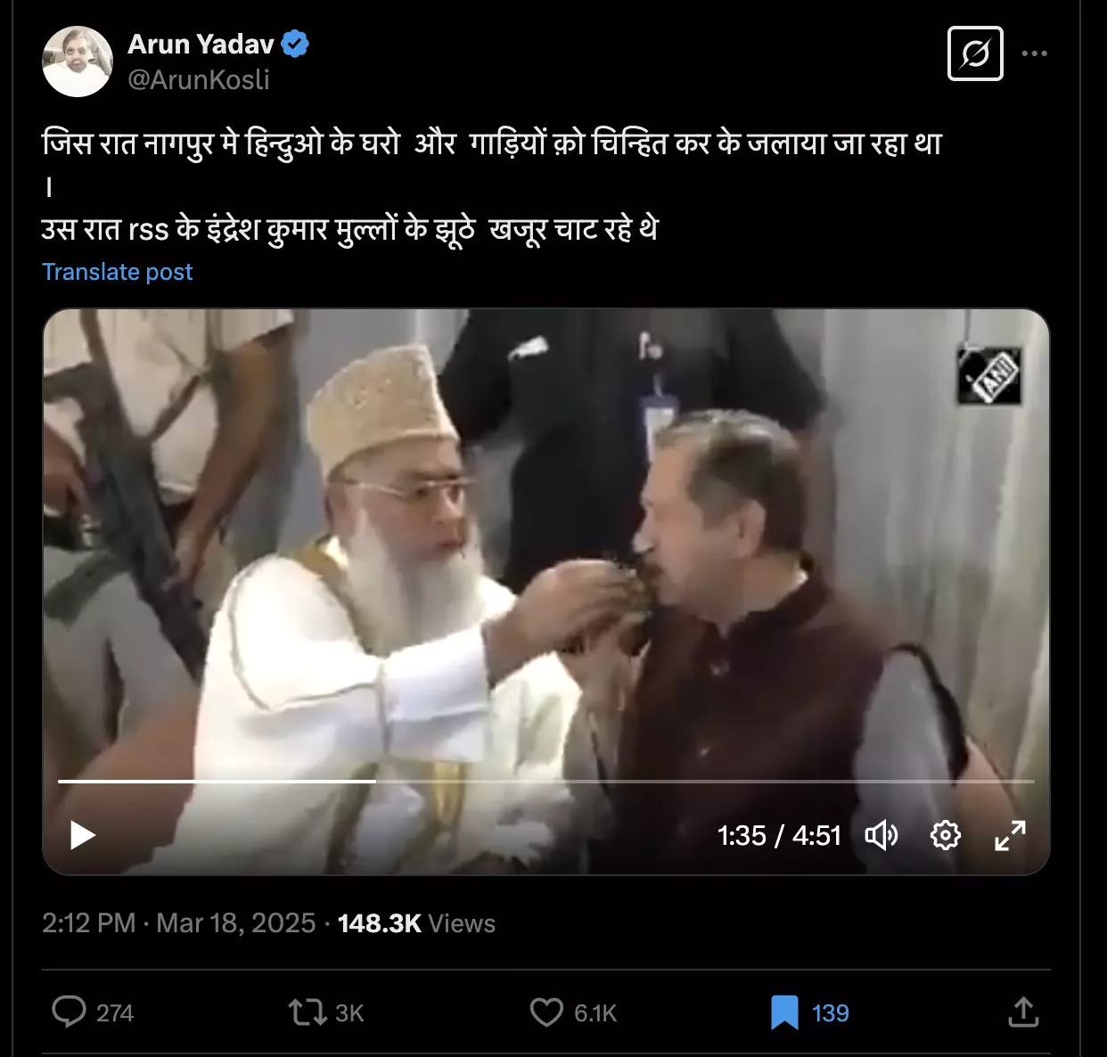The image size is (1107, 1057).
Task: Click the 148.3K Views count
Action: (x=416, y=922)
